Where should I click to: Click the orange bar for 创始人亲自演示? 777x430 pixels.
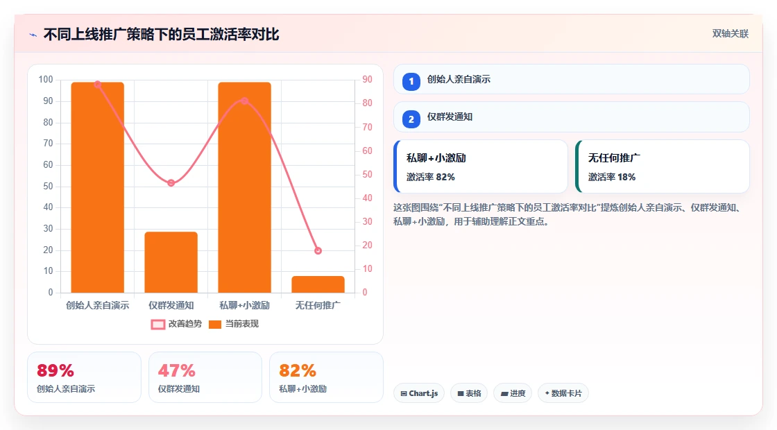(x=98, y=187)
